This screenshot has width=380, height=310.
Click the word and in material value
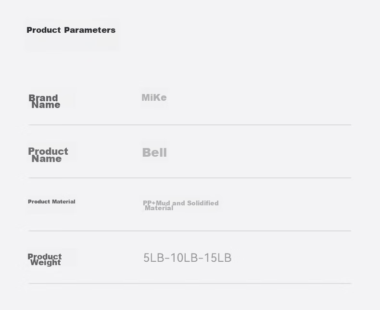tap(179, 203)
